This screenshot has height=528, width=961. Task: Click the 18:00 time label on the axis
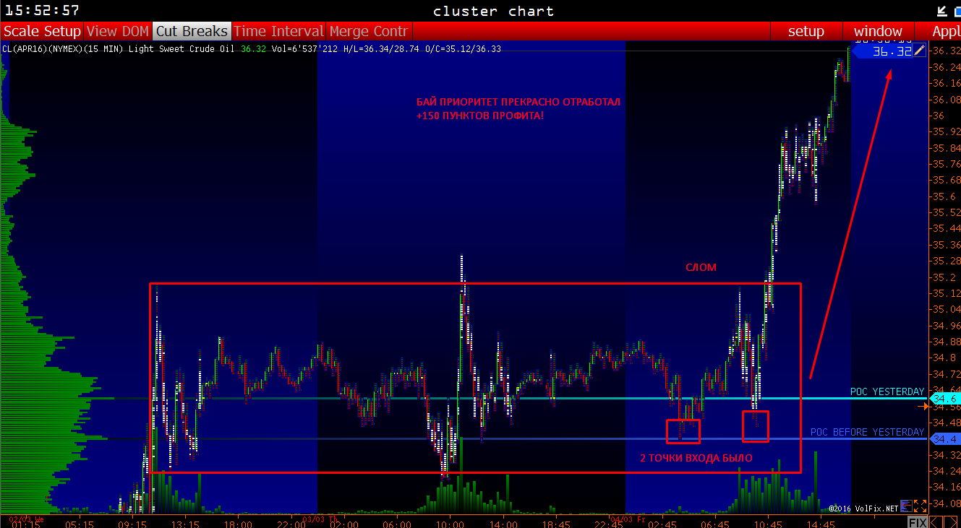238,524
